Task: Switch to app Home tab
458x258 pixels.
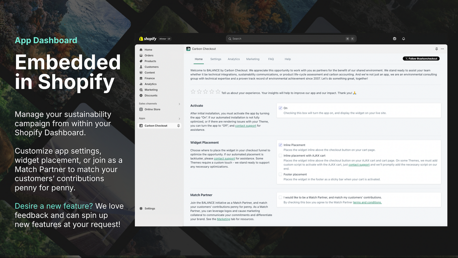Action: point(199,59)
